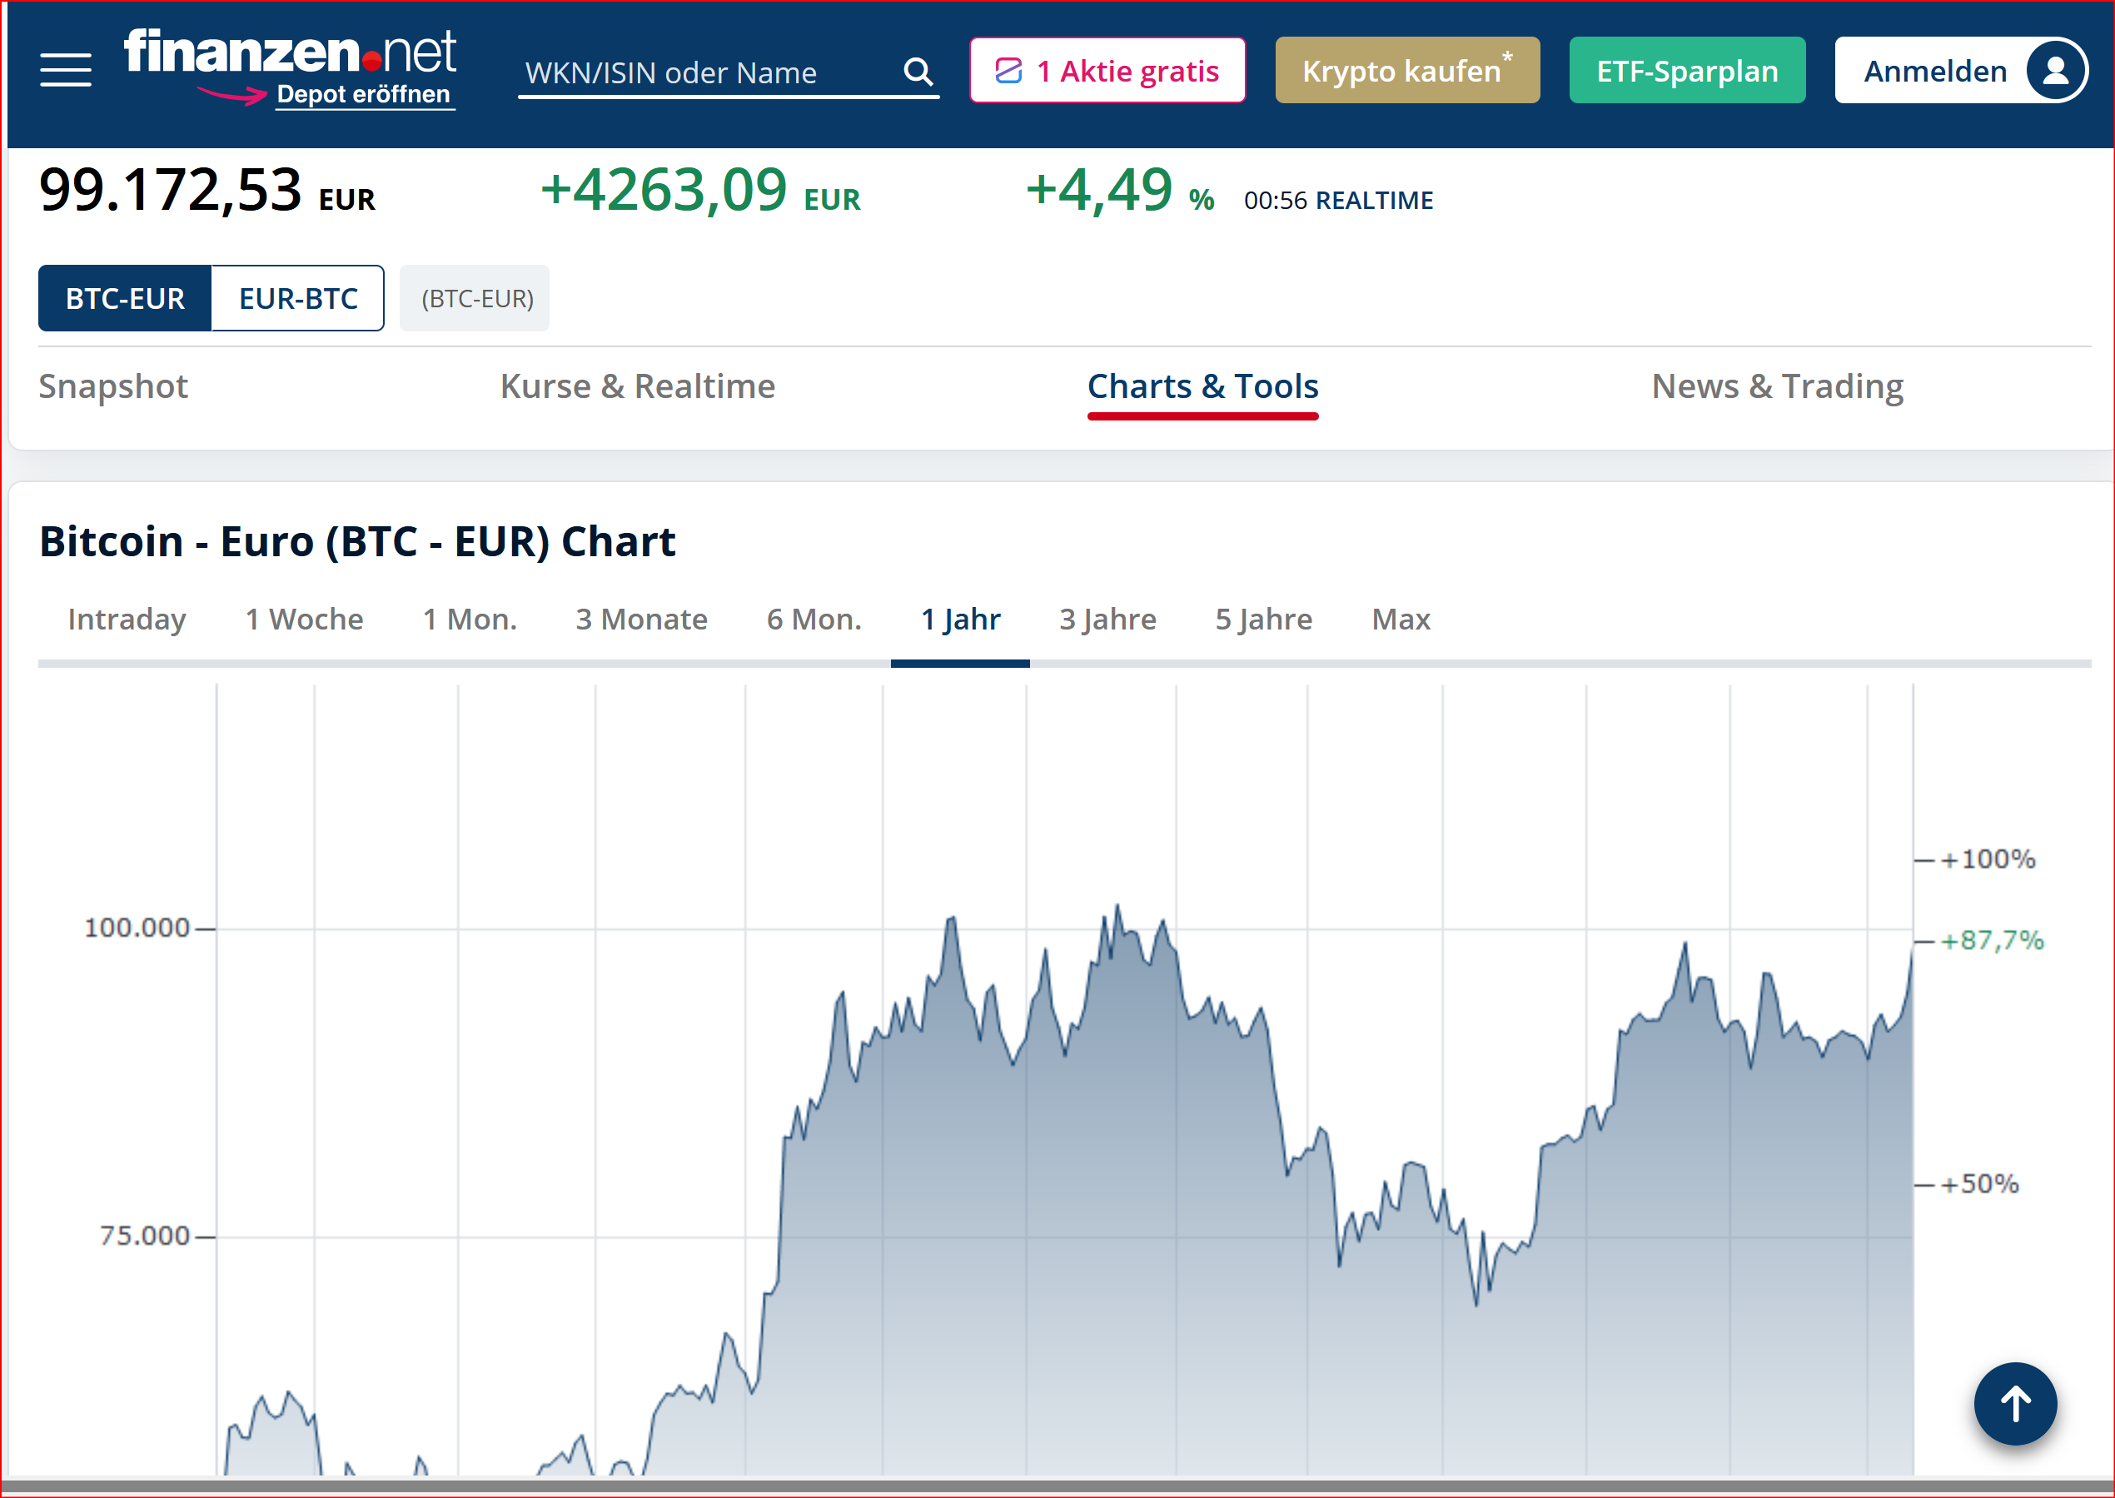Switch to EUR-BTC conversion

pos(298,298)
